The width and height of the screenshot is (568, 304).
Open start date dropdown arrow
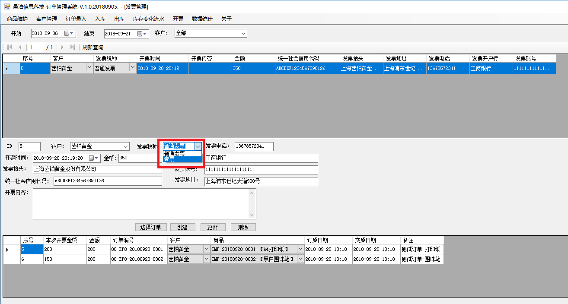coord(72,33)
